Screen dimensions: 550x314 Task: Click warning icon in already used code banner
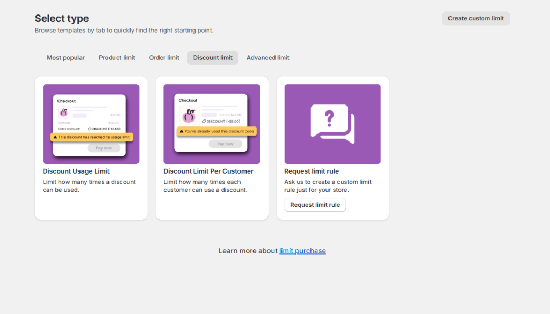pos(182,131)
